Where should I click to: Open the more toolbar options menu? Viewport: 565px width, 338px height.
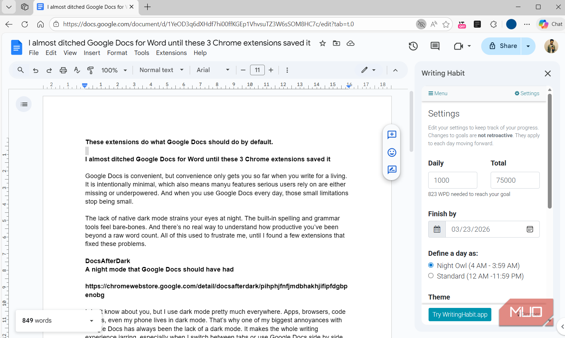coord(287,70)
